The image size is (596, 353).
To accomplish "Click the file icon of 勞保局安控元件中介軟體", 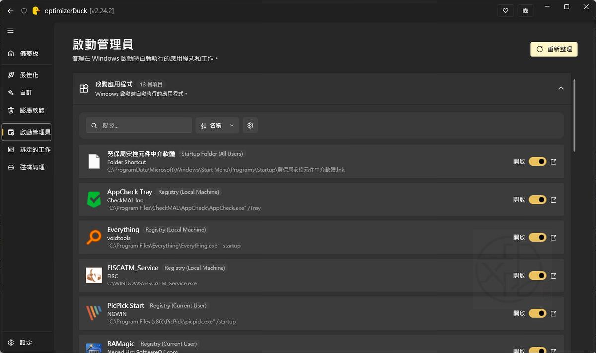I will 94,162.
